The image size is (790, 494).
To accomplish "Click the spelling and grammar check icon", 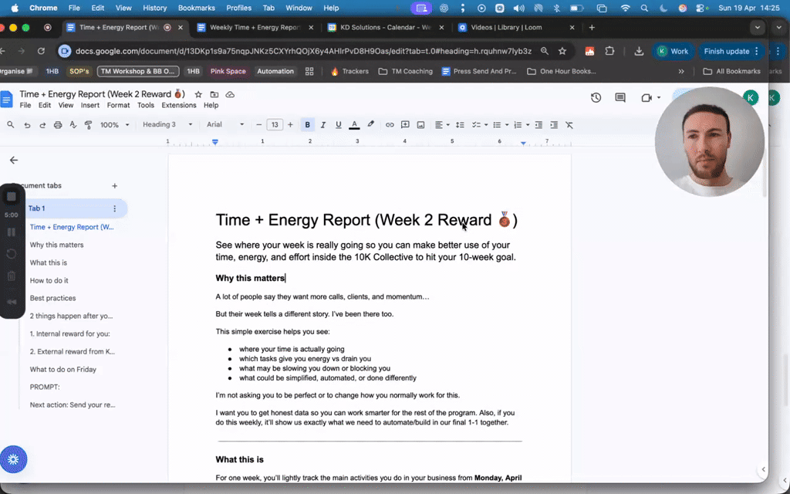I will (73, 125).
